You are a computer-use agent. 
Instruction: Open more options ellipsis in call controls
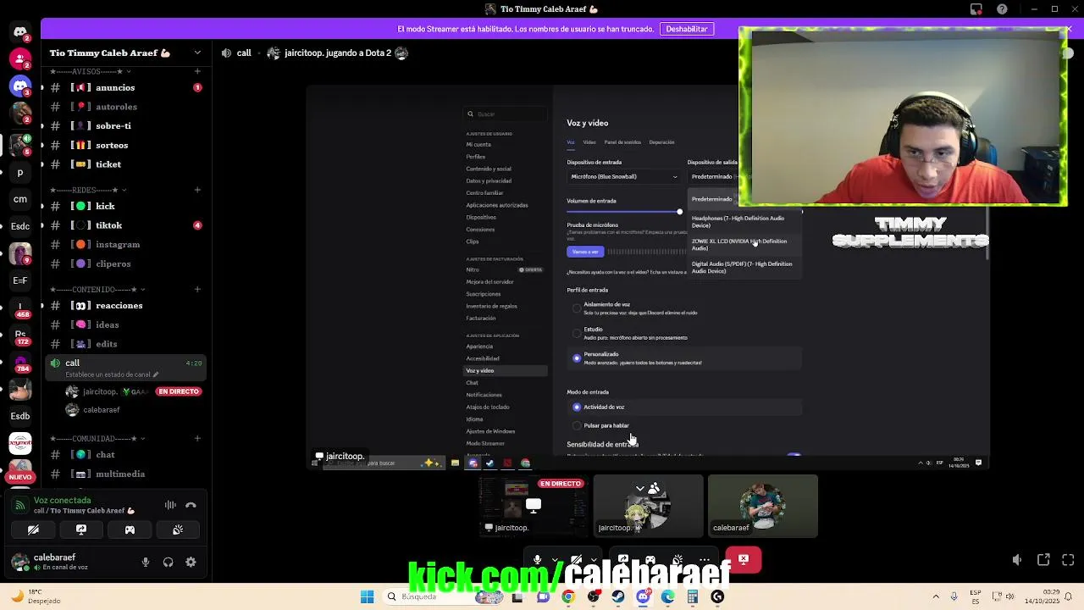pos(705,559)
